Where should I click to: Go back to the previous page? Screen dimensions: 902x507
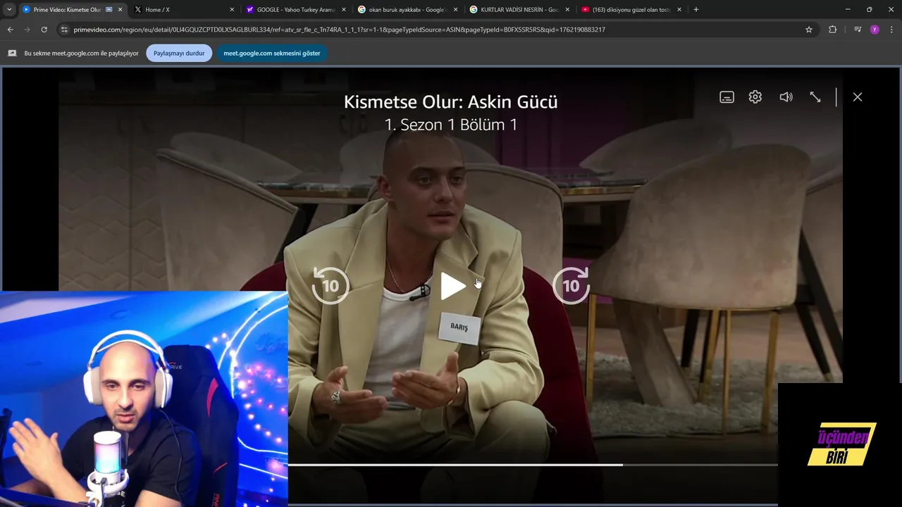click(x=10, y=30)
